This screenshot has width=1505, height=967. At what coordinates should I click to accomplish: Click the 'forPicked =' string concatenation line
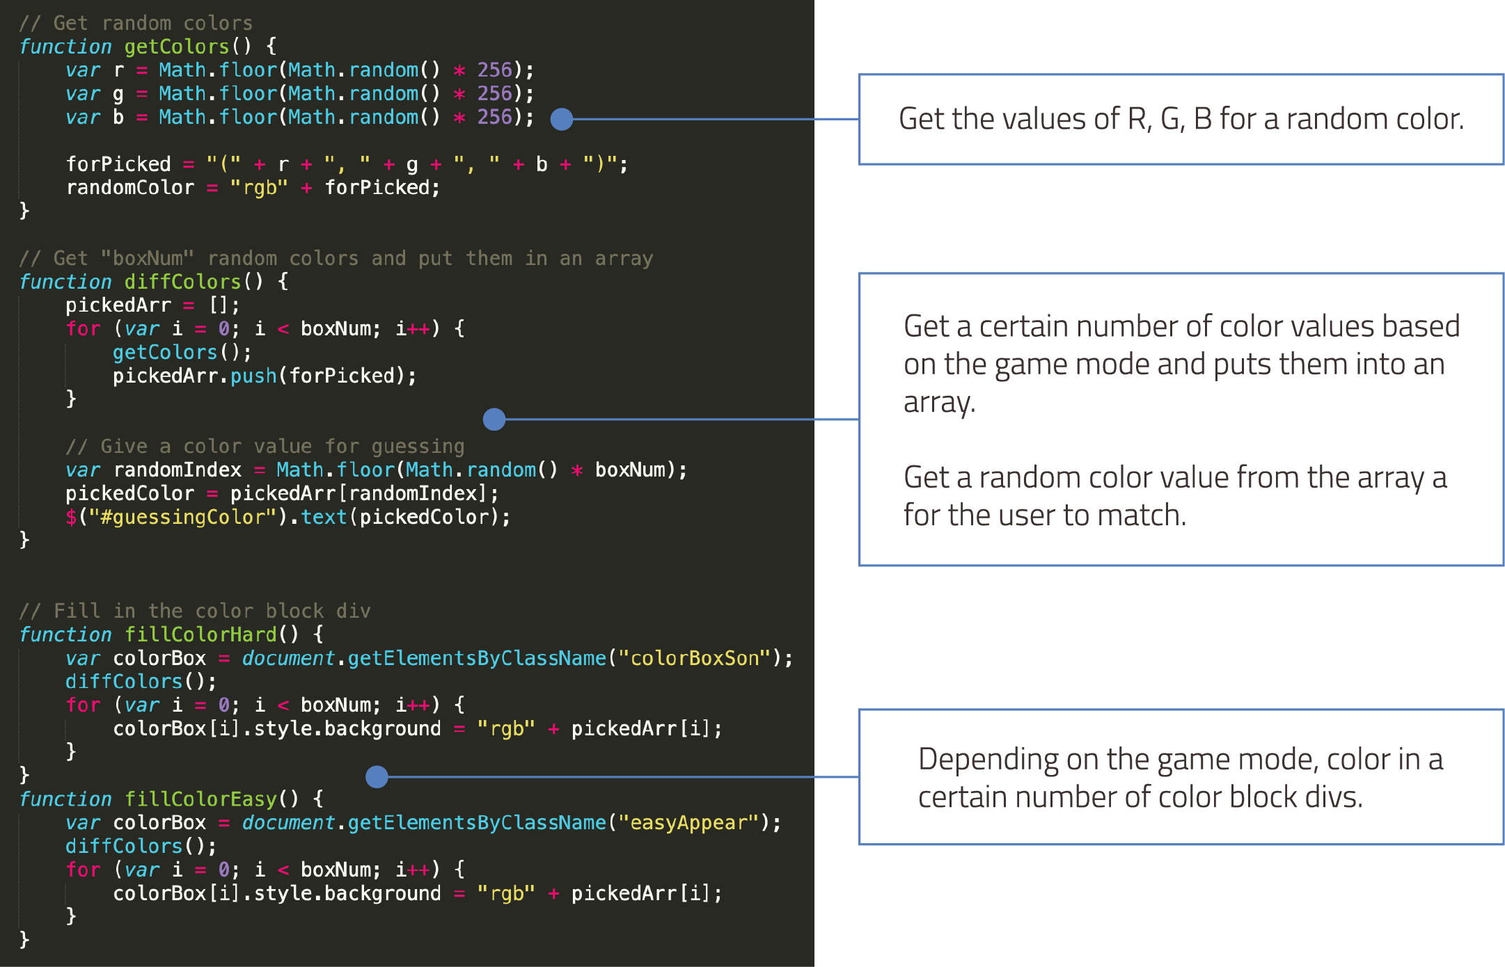coord(347,164)
